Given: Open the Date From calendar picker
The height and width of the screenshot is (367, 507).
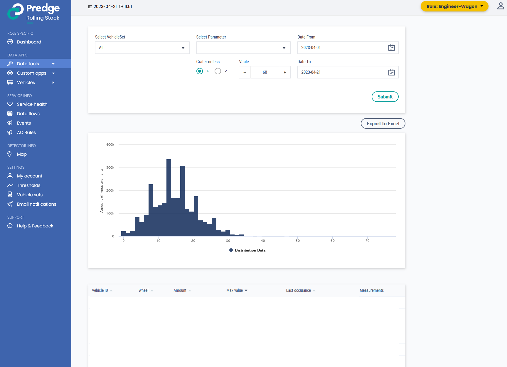Looking at the screenshot, I should click(x=391, y=48).
